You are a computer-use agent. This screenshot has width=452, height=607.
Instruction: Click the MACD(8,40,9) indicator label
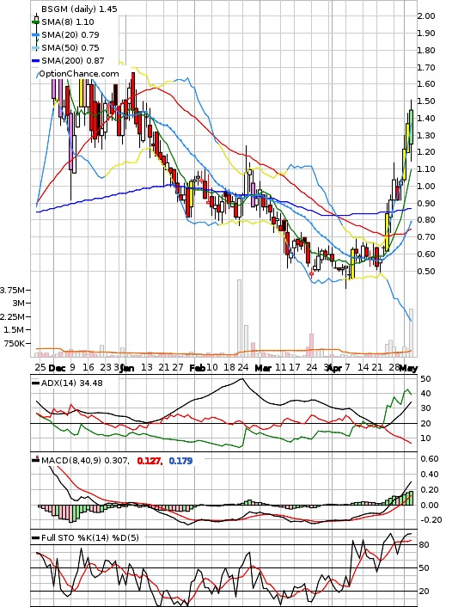pos(85,460)
